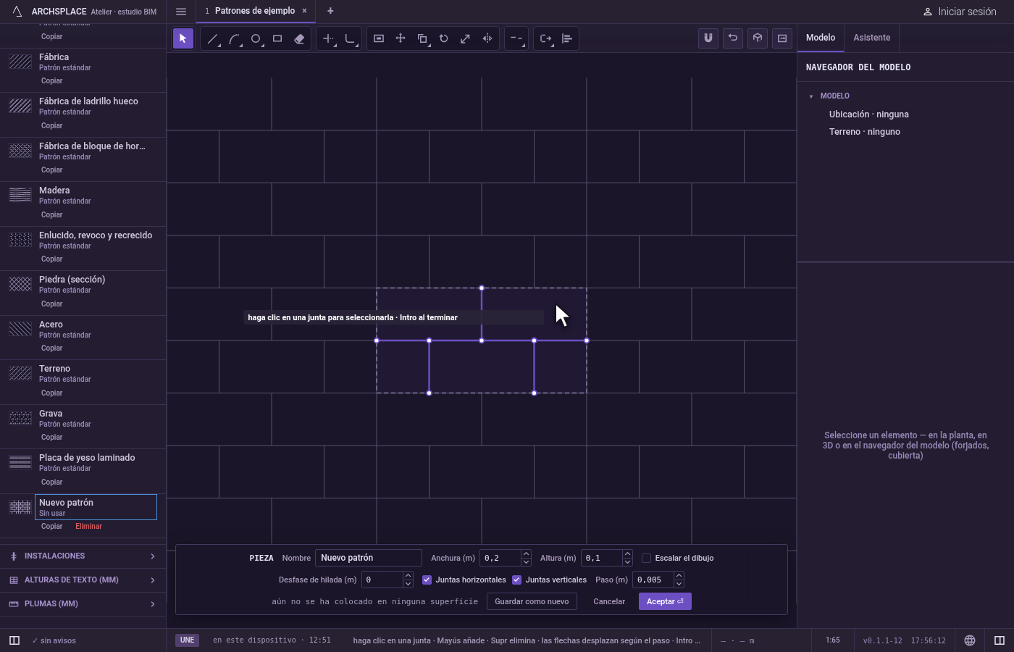Choose the rotate tool

pyautogui.click(x=444, y=38)
